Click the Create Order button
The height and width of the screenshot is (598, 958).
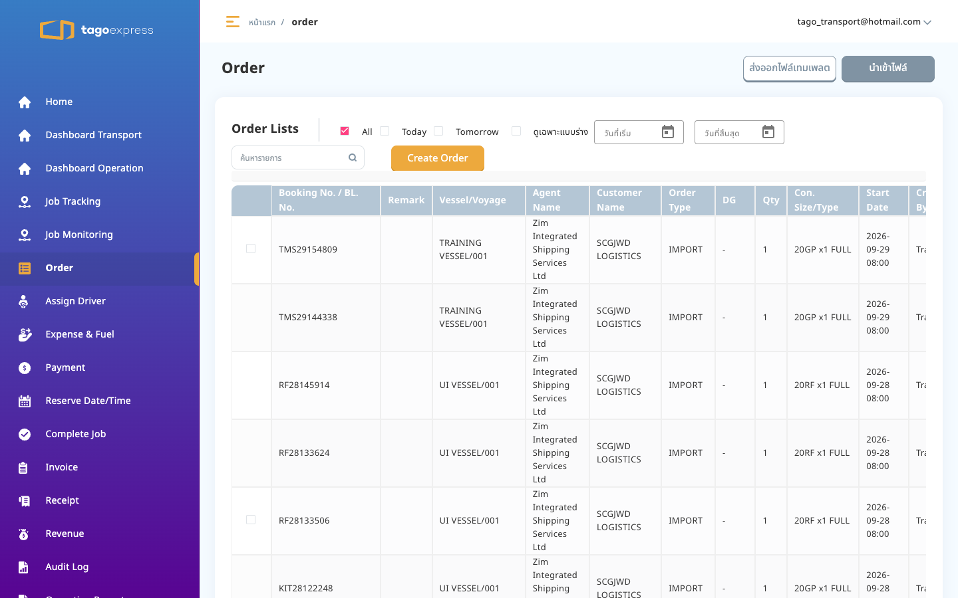438,158
